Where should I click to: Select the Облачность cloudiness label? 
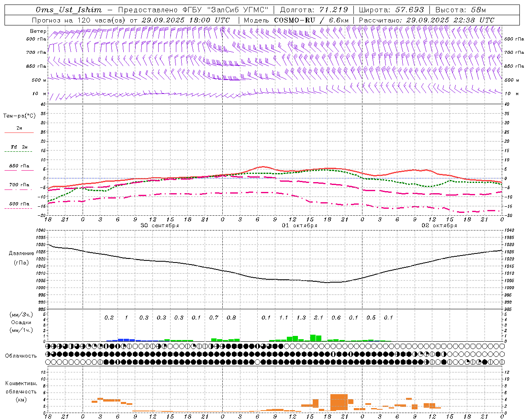[21, 356]
